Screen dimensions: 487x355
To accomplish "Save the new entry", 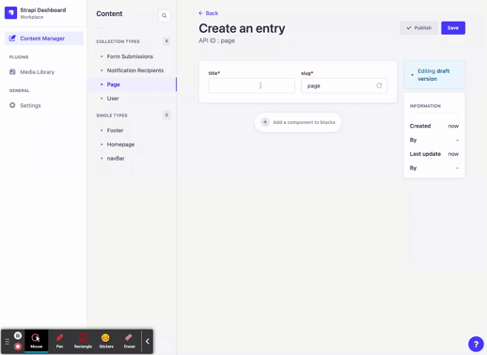I will 453,28.
